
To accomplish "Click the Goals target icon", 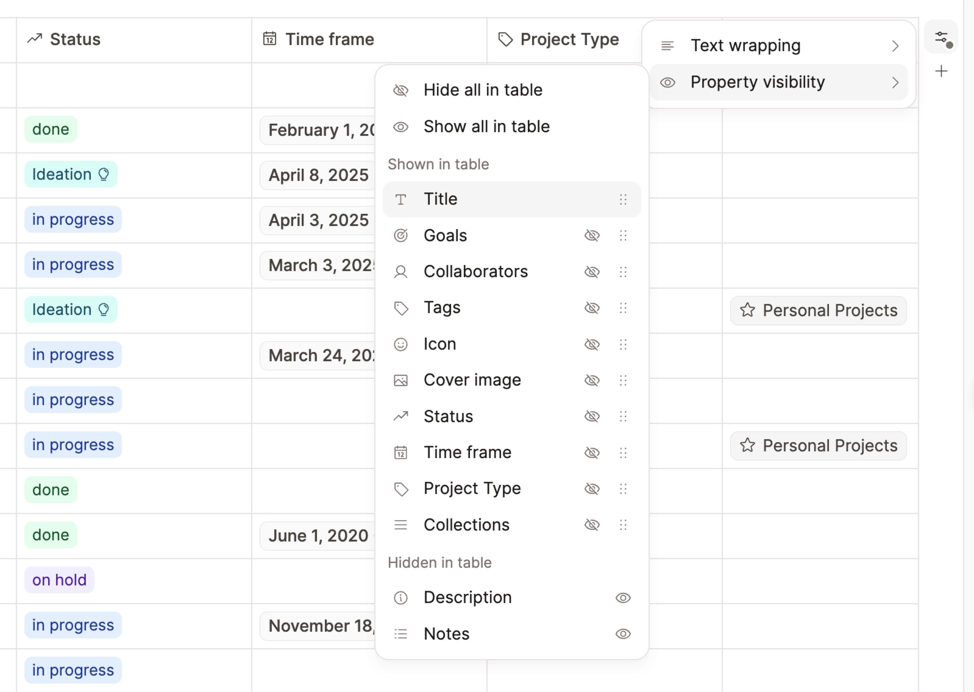I will [401, 235].
